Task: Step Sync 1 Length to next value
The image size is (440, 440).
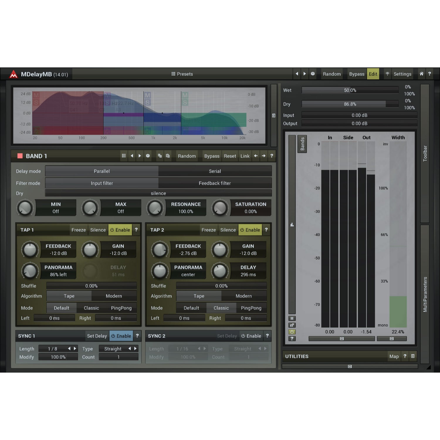Action: pyautogui.click(x=75, y=348)
